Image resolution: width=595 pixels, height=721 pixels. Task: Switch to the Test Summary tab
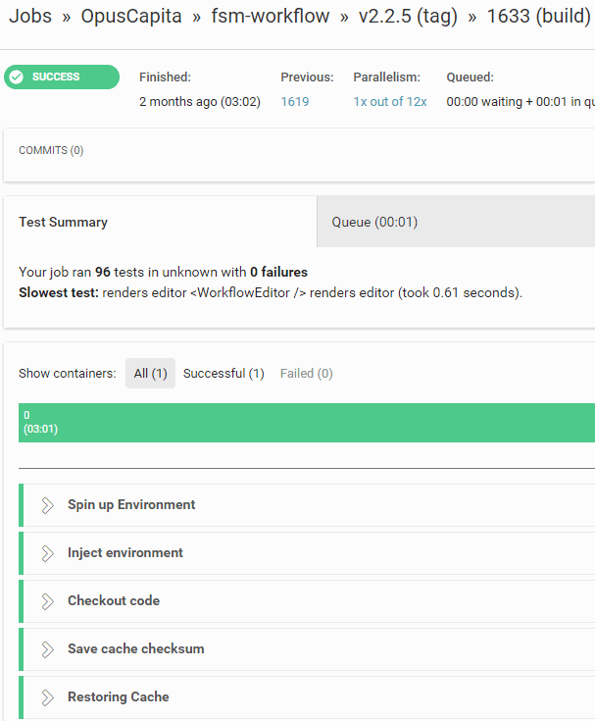[x=64, y=223]
